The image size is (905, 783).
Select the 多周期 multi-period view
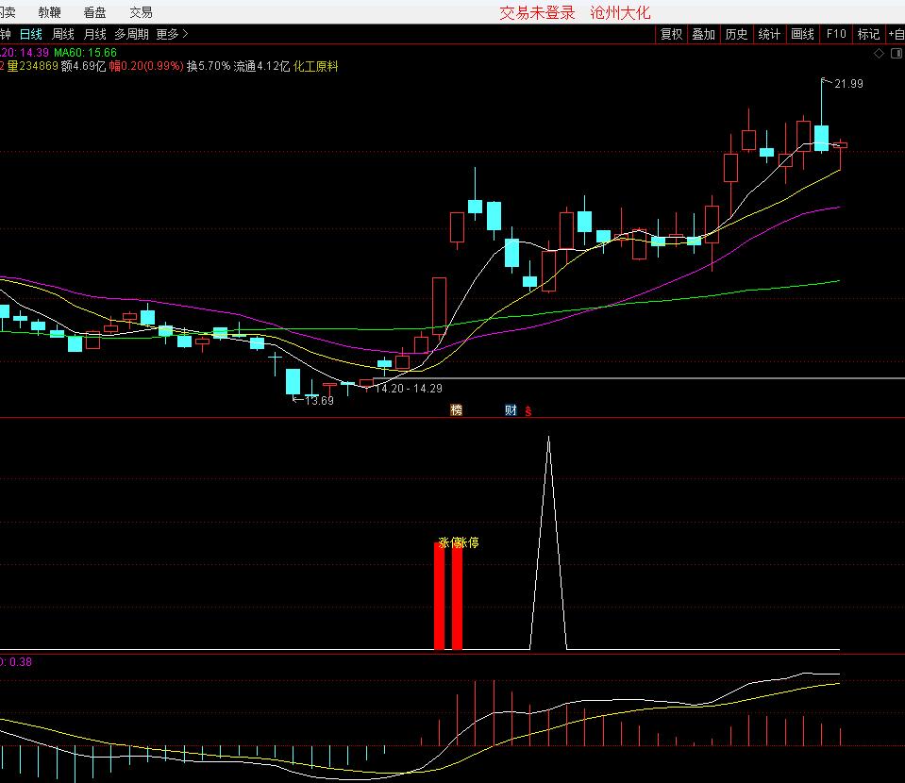(x=131, y=34)
